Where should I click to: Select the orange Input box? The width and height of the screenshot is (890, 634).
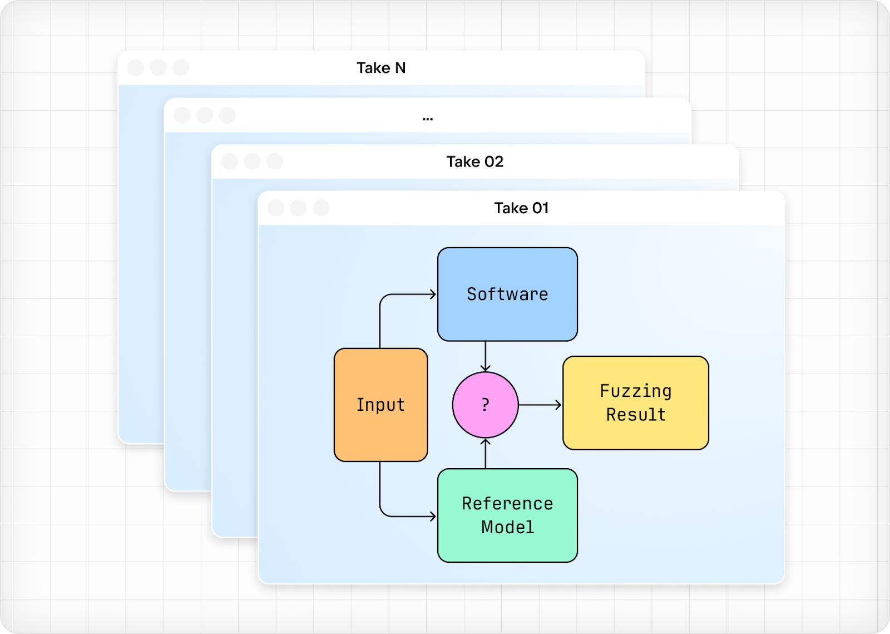[x=381, y=405]
